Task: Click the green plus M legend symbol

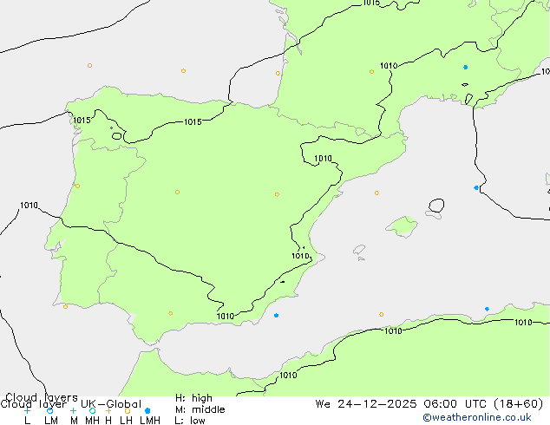Action: [x=73, y=410]
